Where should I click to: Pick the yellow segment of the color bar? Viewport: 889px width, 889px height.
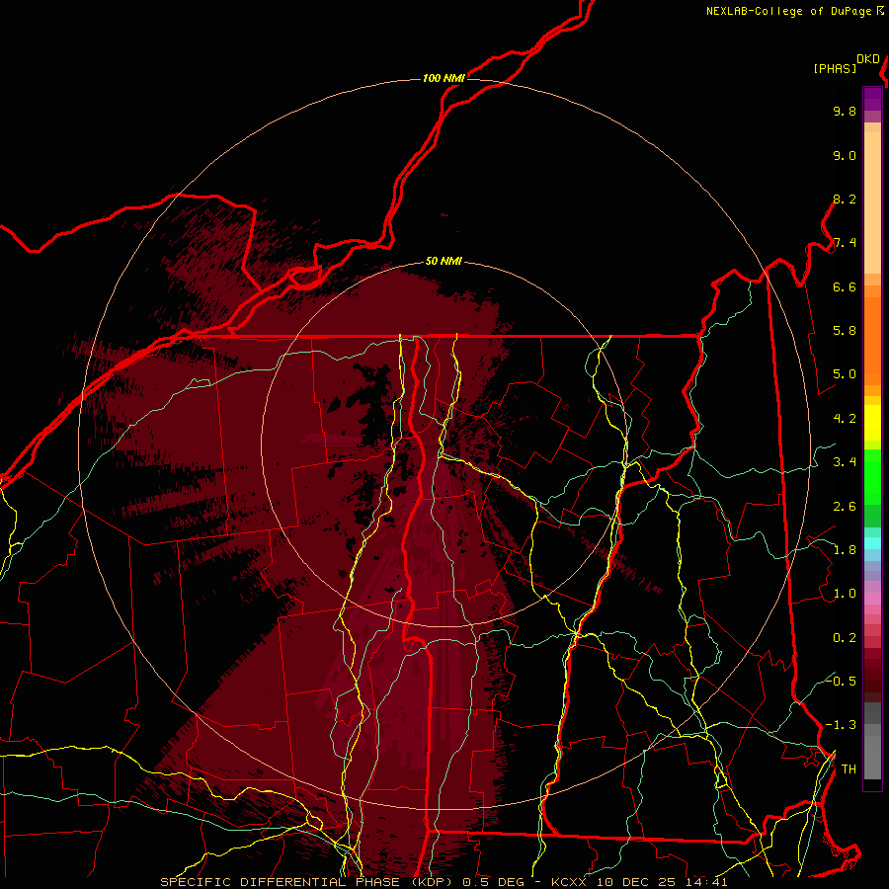(872, 423)
